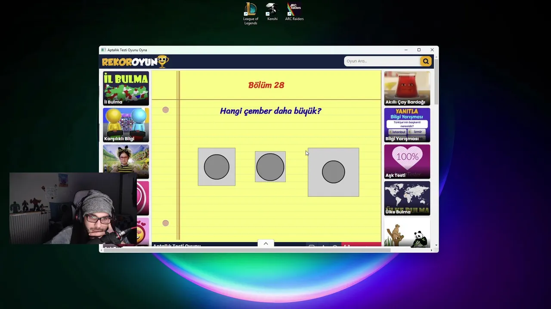The width and height of the screenshot is (551, 309).
Task: Launch ARC Raiders desktop shortcut
Action: [294, 12]
